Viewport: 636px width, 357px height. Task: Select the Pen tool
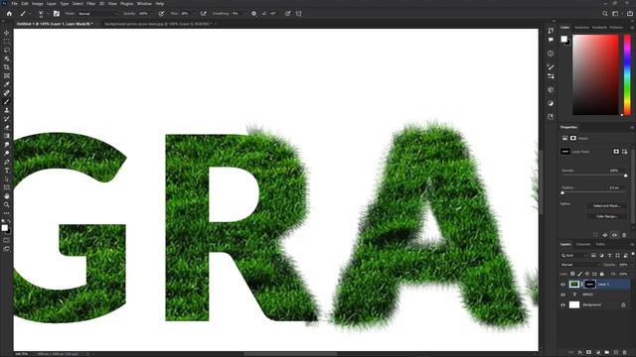coord(7,162)
